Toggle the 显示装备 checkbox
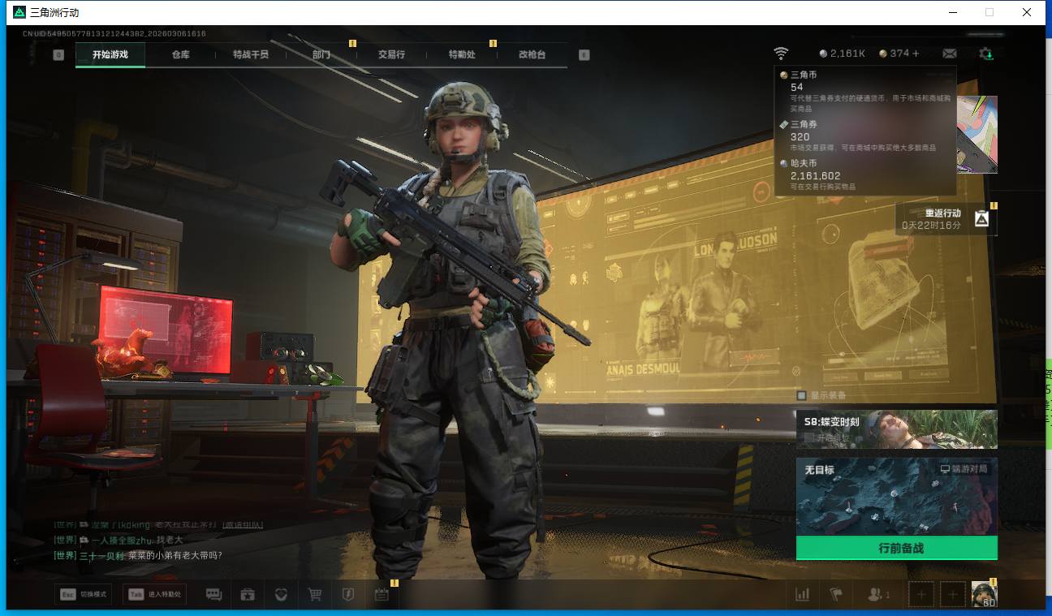 [802, 395]
